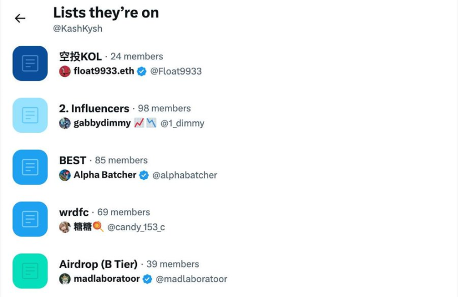
Task: Visit the @Float9933 handle
Action: tap(176, 71)
